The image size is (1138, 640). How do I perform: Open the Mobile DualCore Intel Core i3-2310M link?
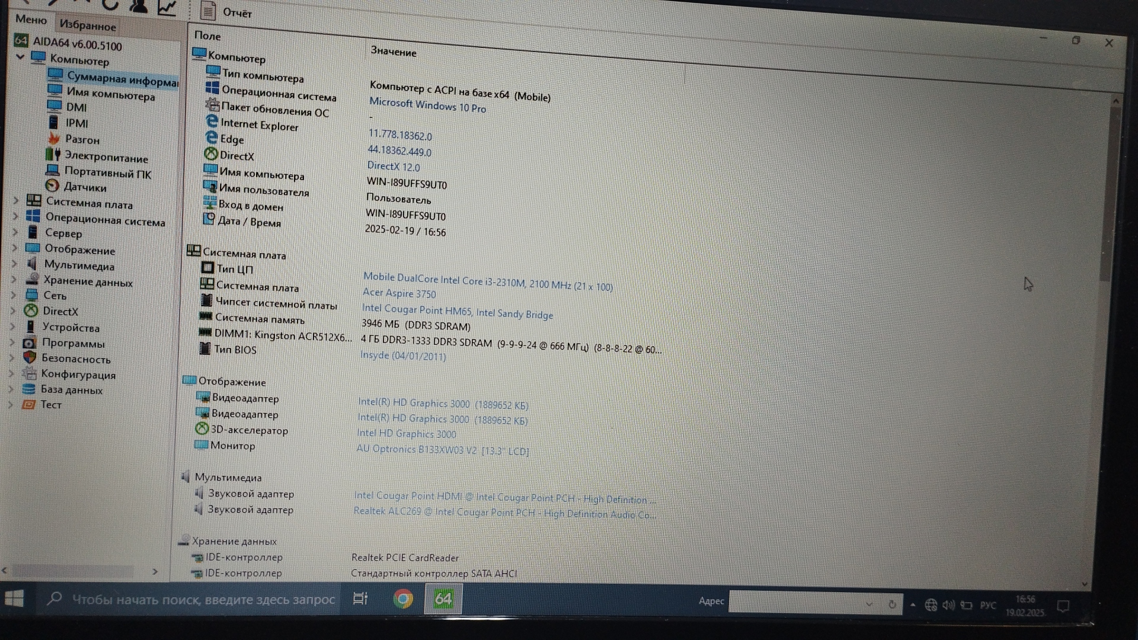[488, 281]
